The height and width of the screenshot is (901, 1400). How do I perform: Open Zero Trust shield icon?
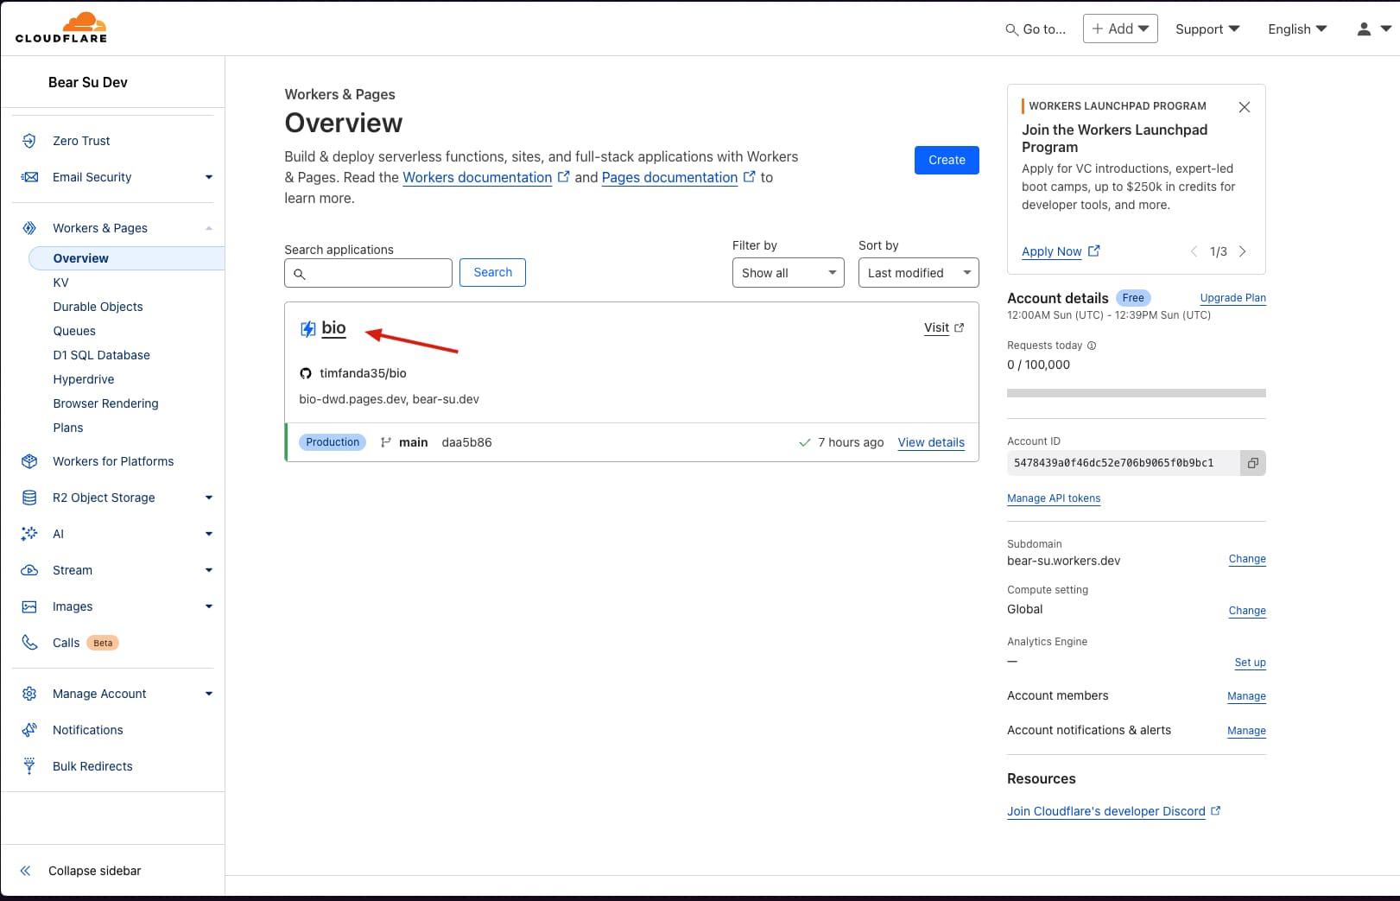click(x=29, y=141)
